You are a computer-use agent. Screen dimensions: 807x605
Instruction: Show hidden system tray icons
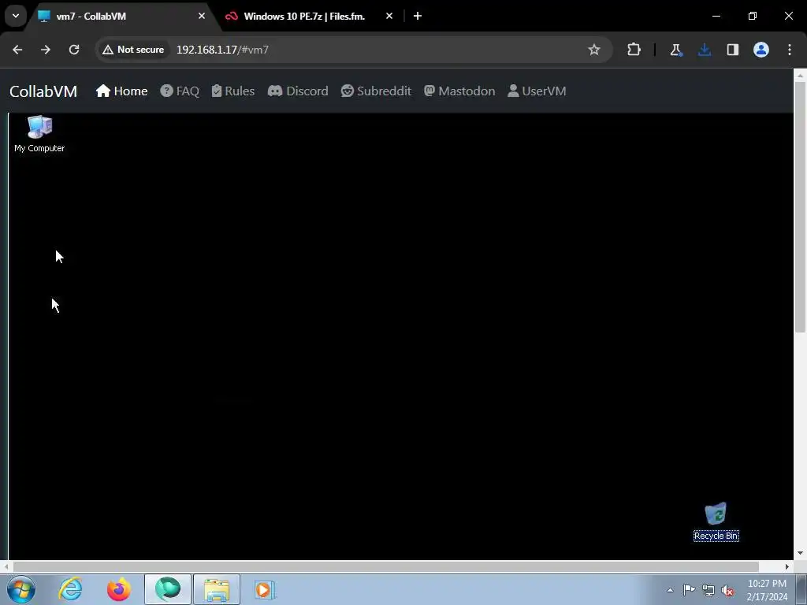coord(670,590)
